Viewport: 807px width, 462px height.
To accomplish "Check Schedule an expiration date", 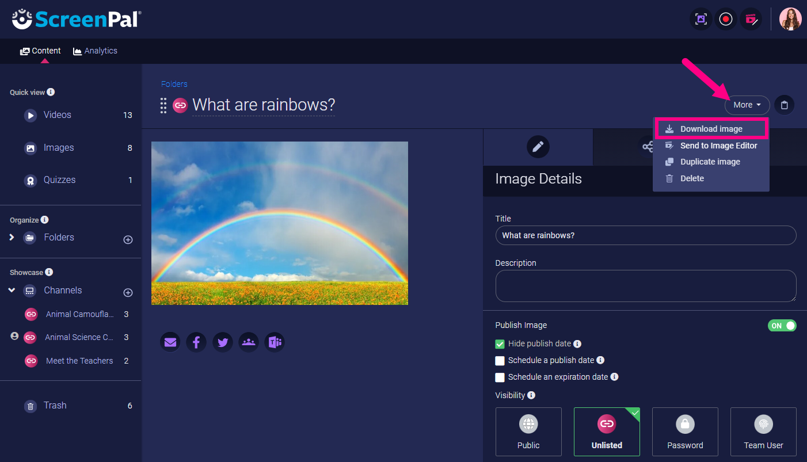I will point(500,377).
